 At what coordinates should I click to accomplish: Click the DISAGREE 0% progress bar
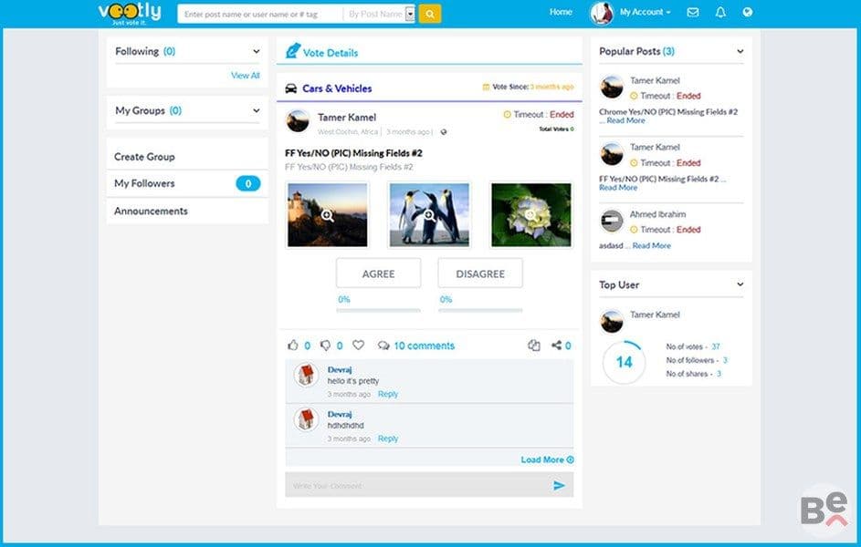tap(480, 311)
